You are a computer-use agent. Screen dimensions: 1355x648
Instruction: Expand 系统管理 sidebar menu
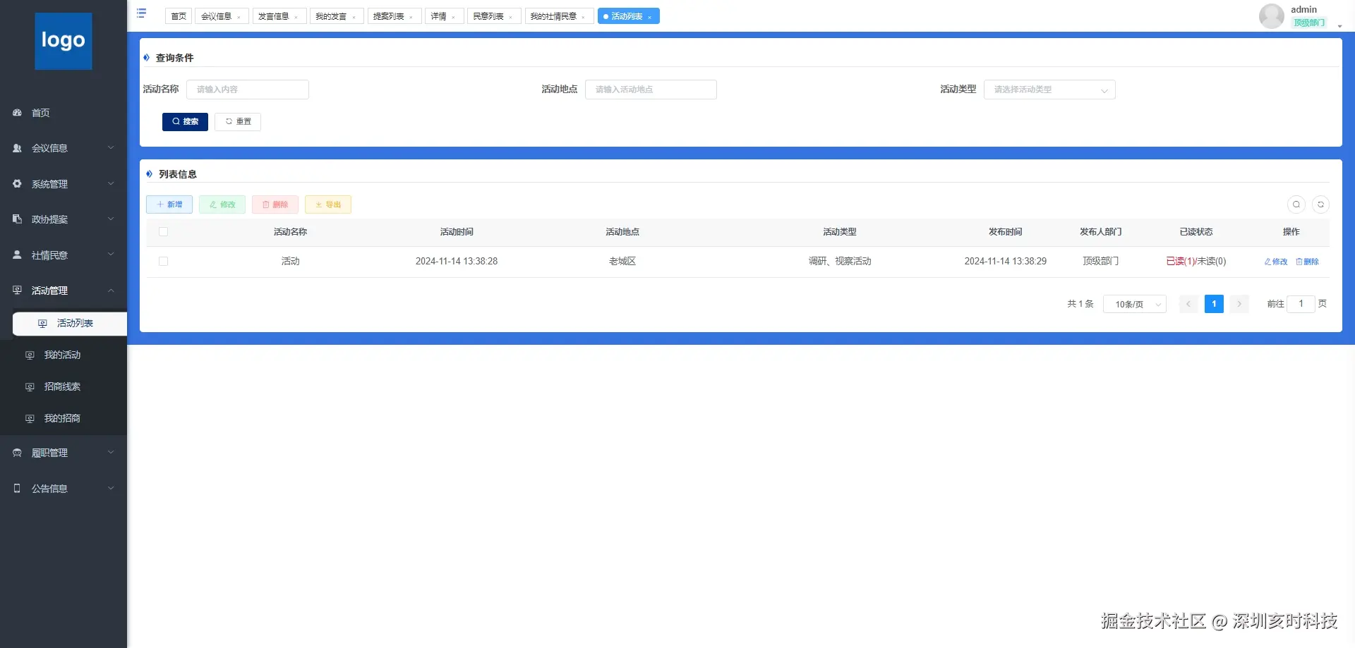click(x=64, y=184)
